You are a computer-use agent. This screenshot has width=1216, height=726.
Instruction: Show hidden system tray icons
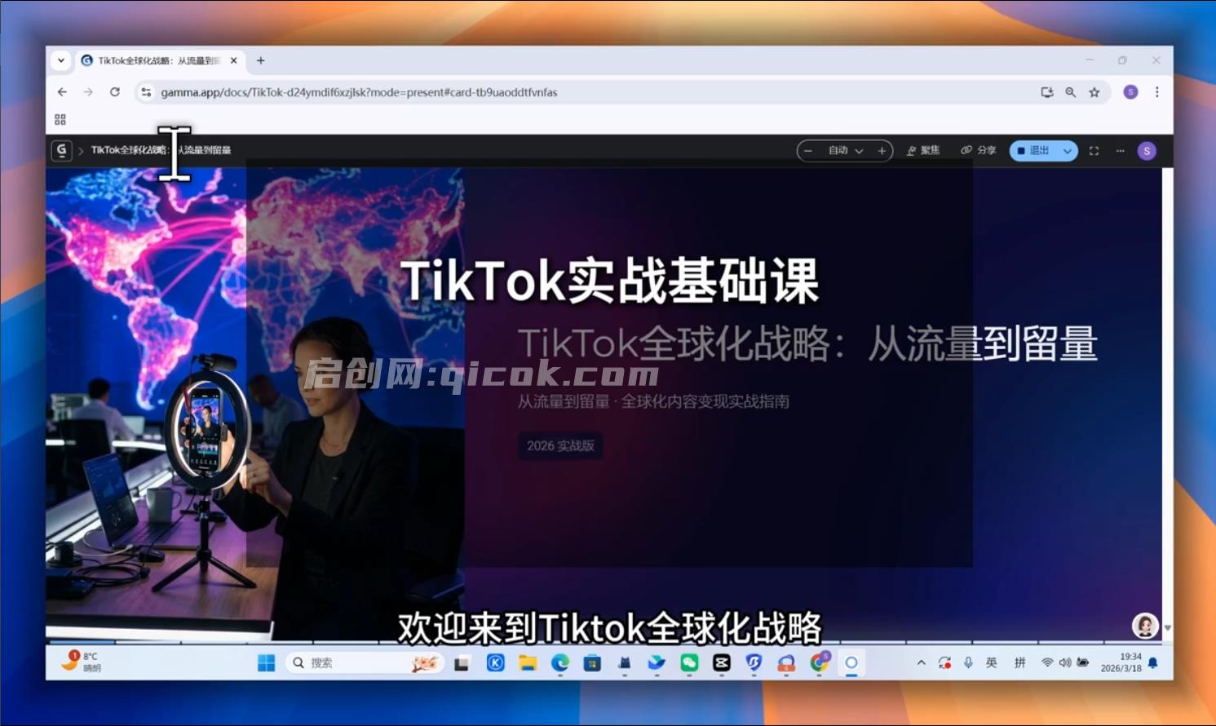click(x=922, y=663)
